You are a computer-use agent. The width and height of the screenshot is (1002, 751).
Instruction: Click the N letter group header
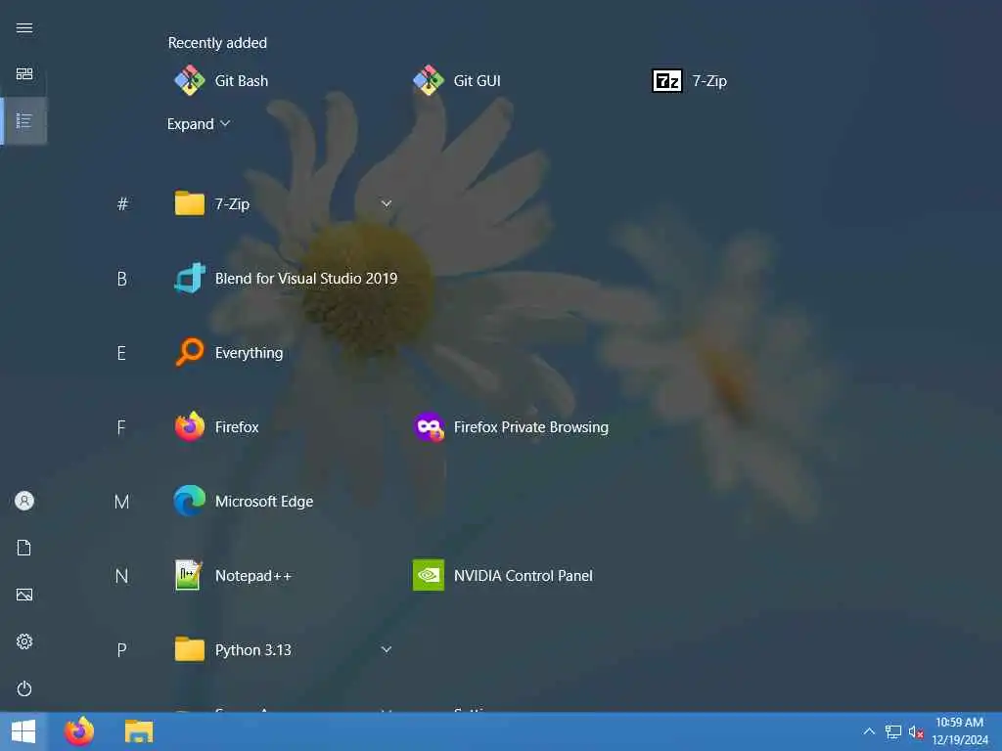tap(122, 575)
